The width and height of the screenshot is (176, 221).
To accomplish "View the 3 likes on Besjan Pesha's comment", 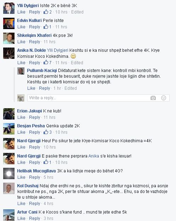I will point(47,132).
